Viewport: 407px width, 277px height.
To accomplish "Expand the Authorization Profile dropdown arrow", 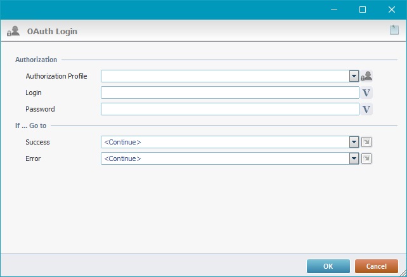I will pos(354,76).
